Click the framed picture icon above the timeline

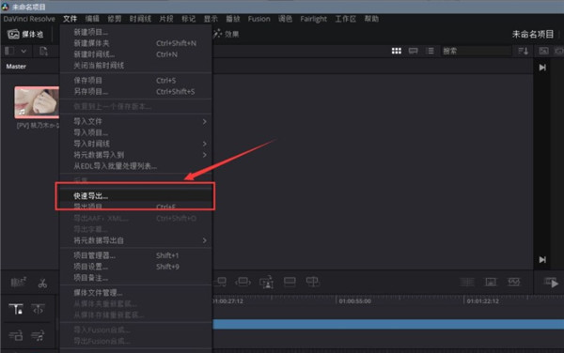[x=491, y=283]
